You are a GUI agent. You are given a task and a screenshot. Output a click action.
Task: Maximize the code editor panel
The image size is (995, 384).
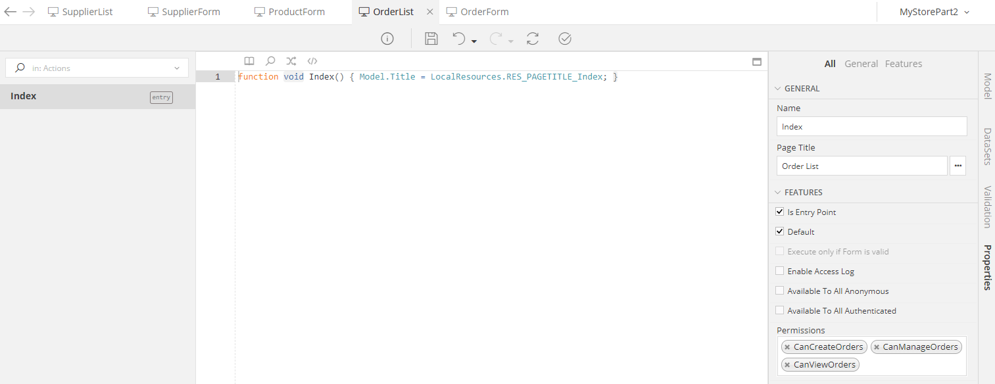point(757,62)
